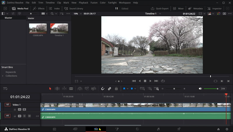The width and height of the screenshot is (233, 132).
Task: Click Overwrite Clip icon in timeline toolbar
Action: click(x=87, y=88)
